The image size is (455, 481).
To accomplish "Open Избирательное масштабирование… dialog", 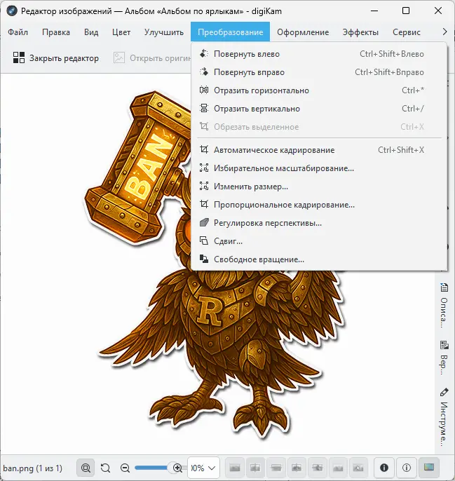I will click(319, 168).
